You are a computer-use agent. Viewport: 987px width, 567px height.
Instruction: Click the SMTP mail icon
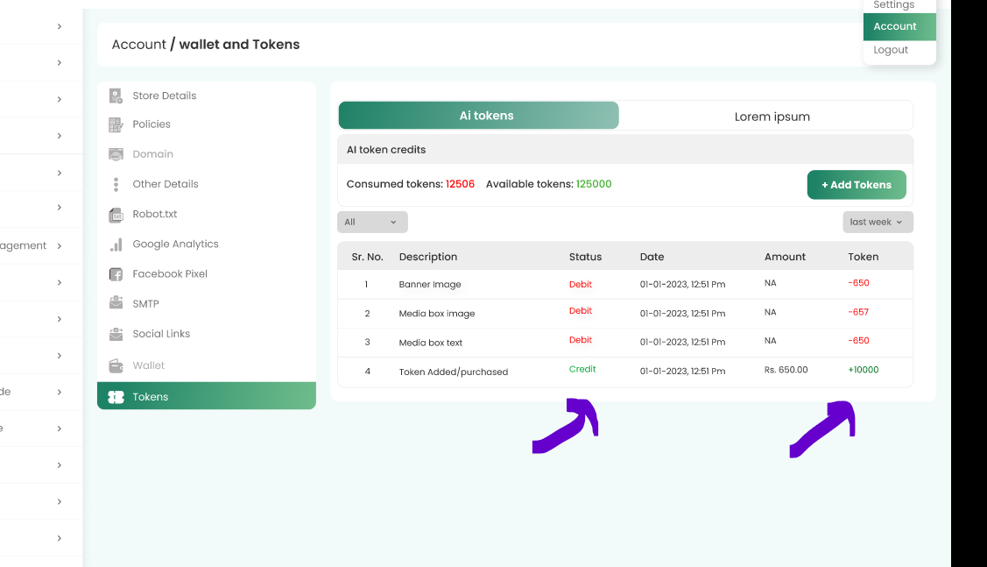tap(116, 303)
